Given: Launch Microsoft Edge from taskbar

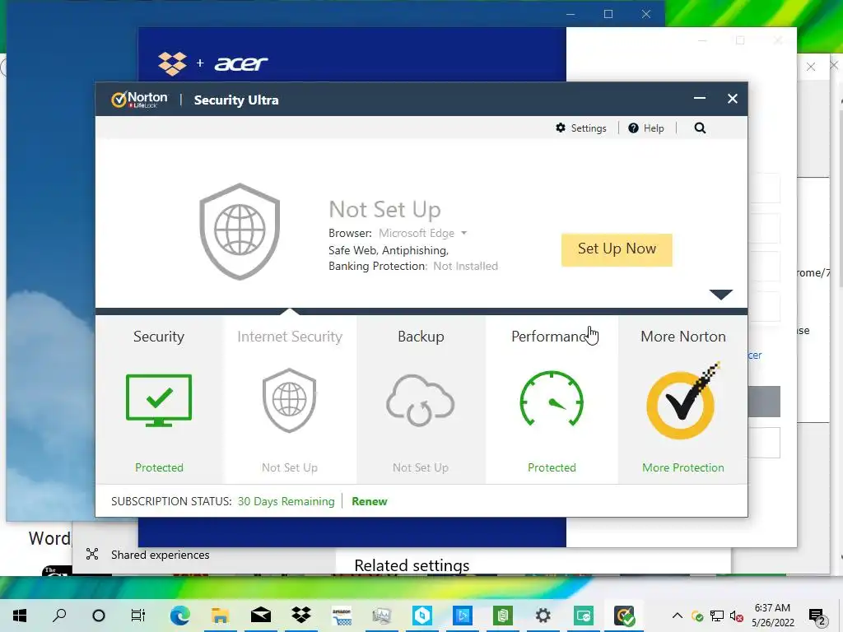Looking at the screenshot, I should tap(179, 616).
